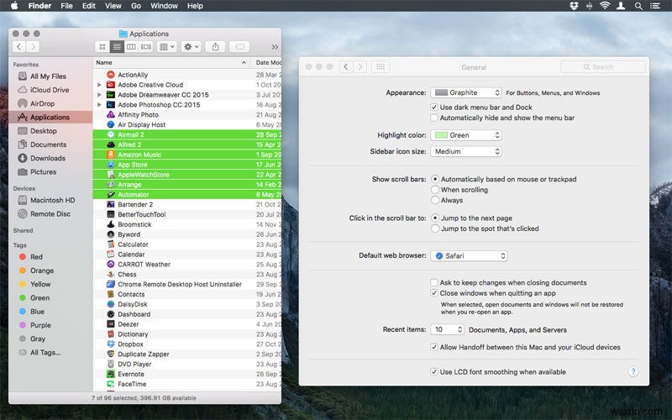
Task: Click All Tags… in the sidebar
Action: [45, 353]
